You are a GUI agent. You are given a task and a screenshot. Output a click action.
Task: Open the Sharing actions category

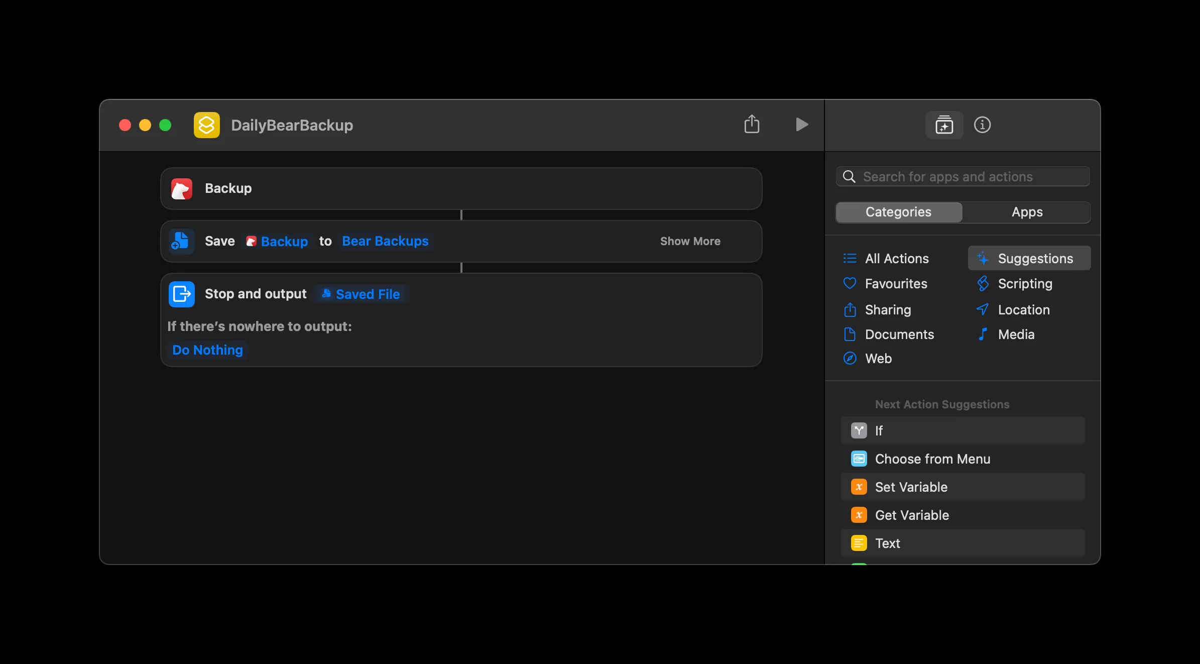[888, 309]
